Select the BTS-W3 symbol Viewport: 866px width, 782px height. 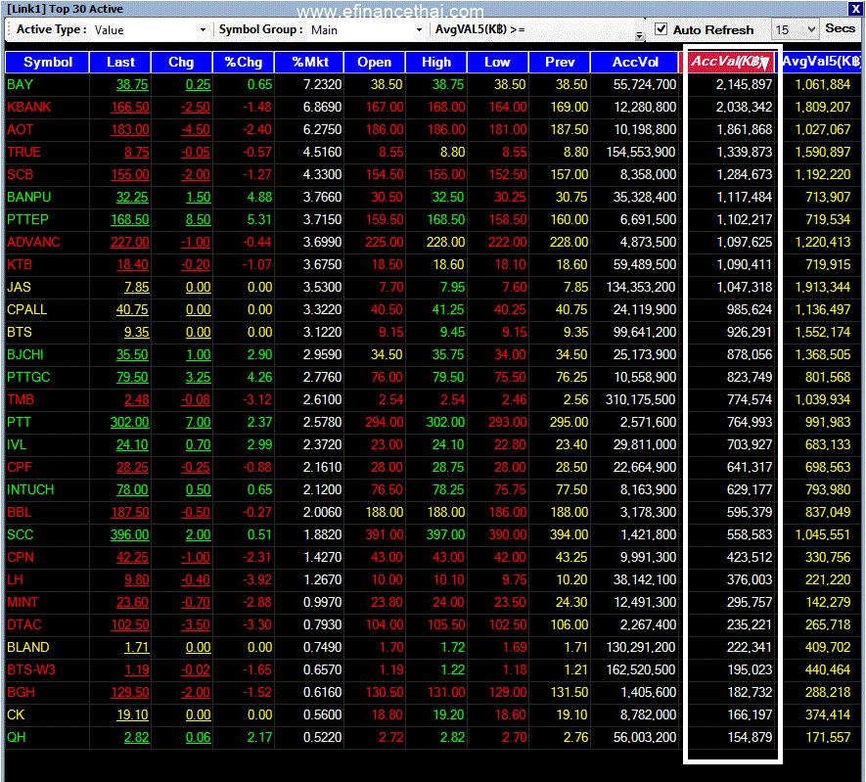point(31,669)
